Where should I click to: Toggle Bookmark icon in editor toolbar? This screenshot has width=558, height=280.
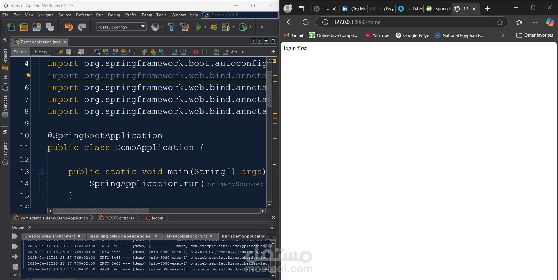[x=162, y=52]
